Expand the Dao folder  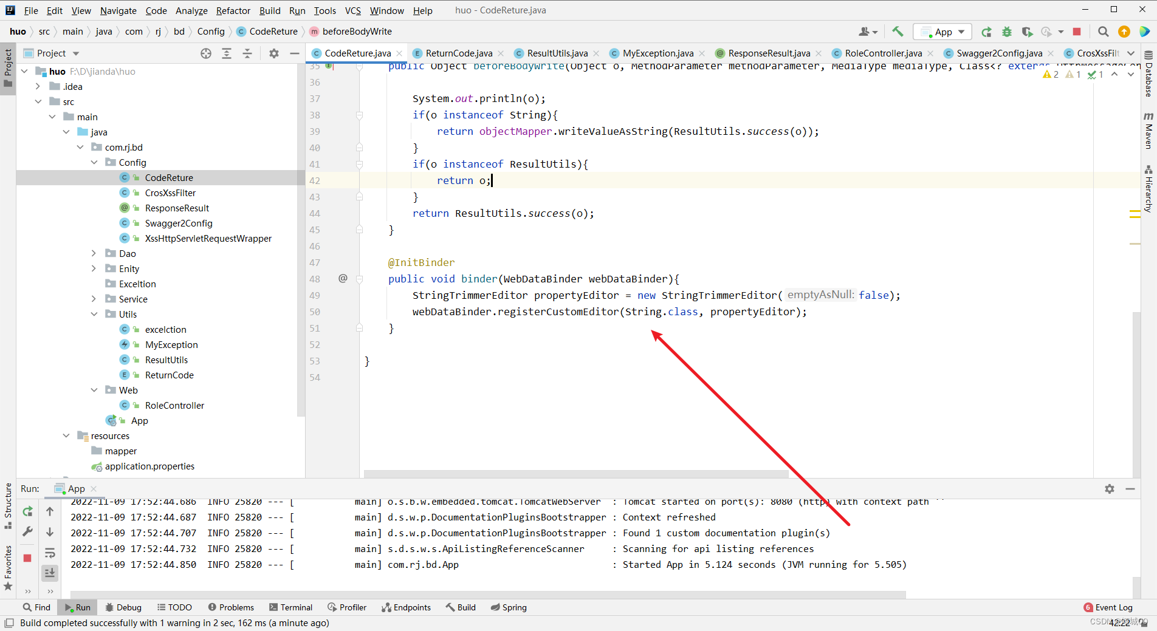point(94,253)
